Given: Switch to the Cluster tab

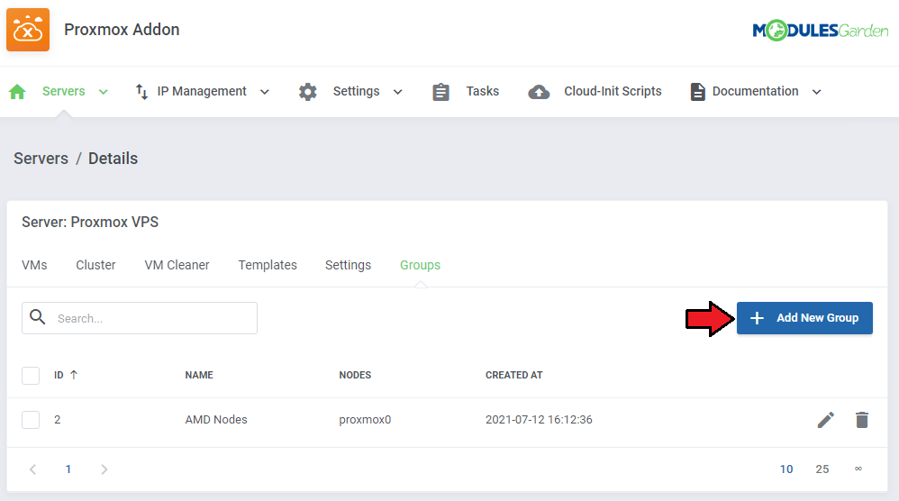Looking at the screenshot, I should 95,265.
